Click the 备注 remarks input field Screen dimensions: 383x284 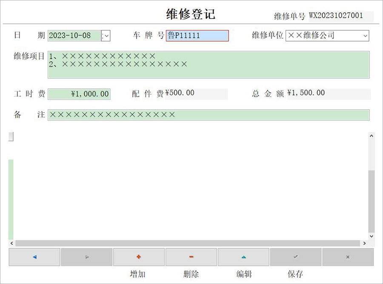209,114
